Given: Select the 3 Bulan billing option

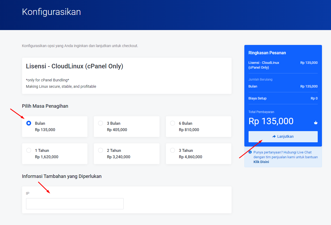Looking at the screenshot, I should (x=100, y=123).
